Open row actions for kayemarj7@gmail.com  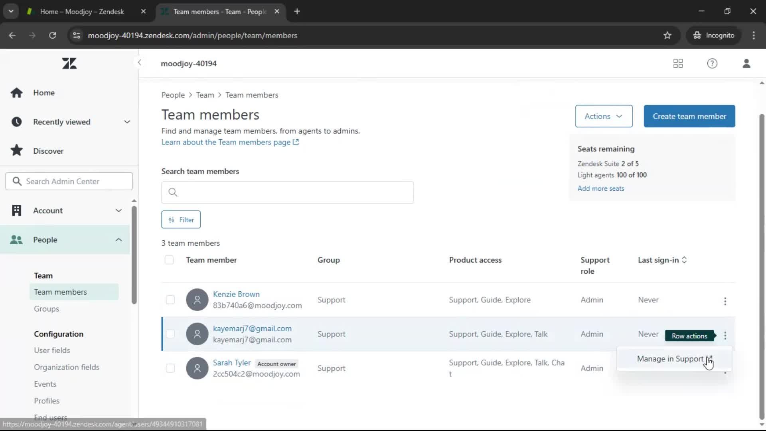725,335
